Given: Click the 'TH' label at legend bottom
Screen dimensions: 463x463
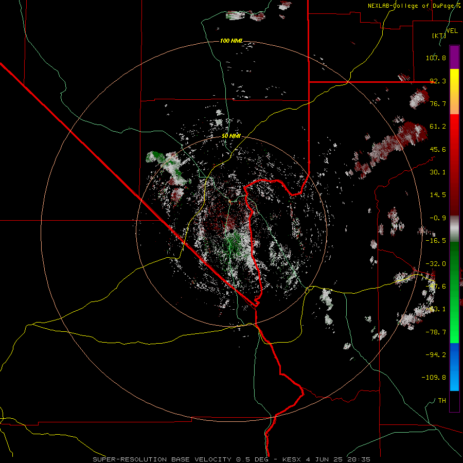Looking at the screenshot, I should click(442, 401).
